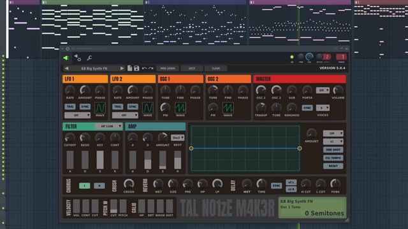Viewport: 408px width, 229px height.
Task: Toggle the Delay x2 L button
Action: pos(291,182)
